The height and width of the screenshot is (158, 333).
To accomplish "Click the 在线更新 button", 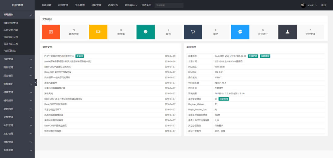I will [x=253, y=56].
